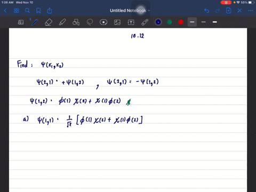The width and height of the screenshot is (256, 192).
Task: Open the page thumbnails grid view
Action: coord(17,11)
